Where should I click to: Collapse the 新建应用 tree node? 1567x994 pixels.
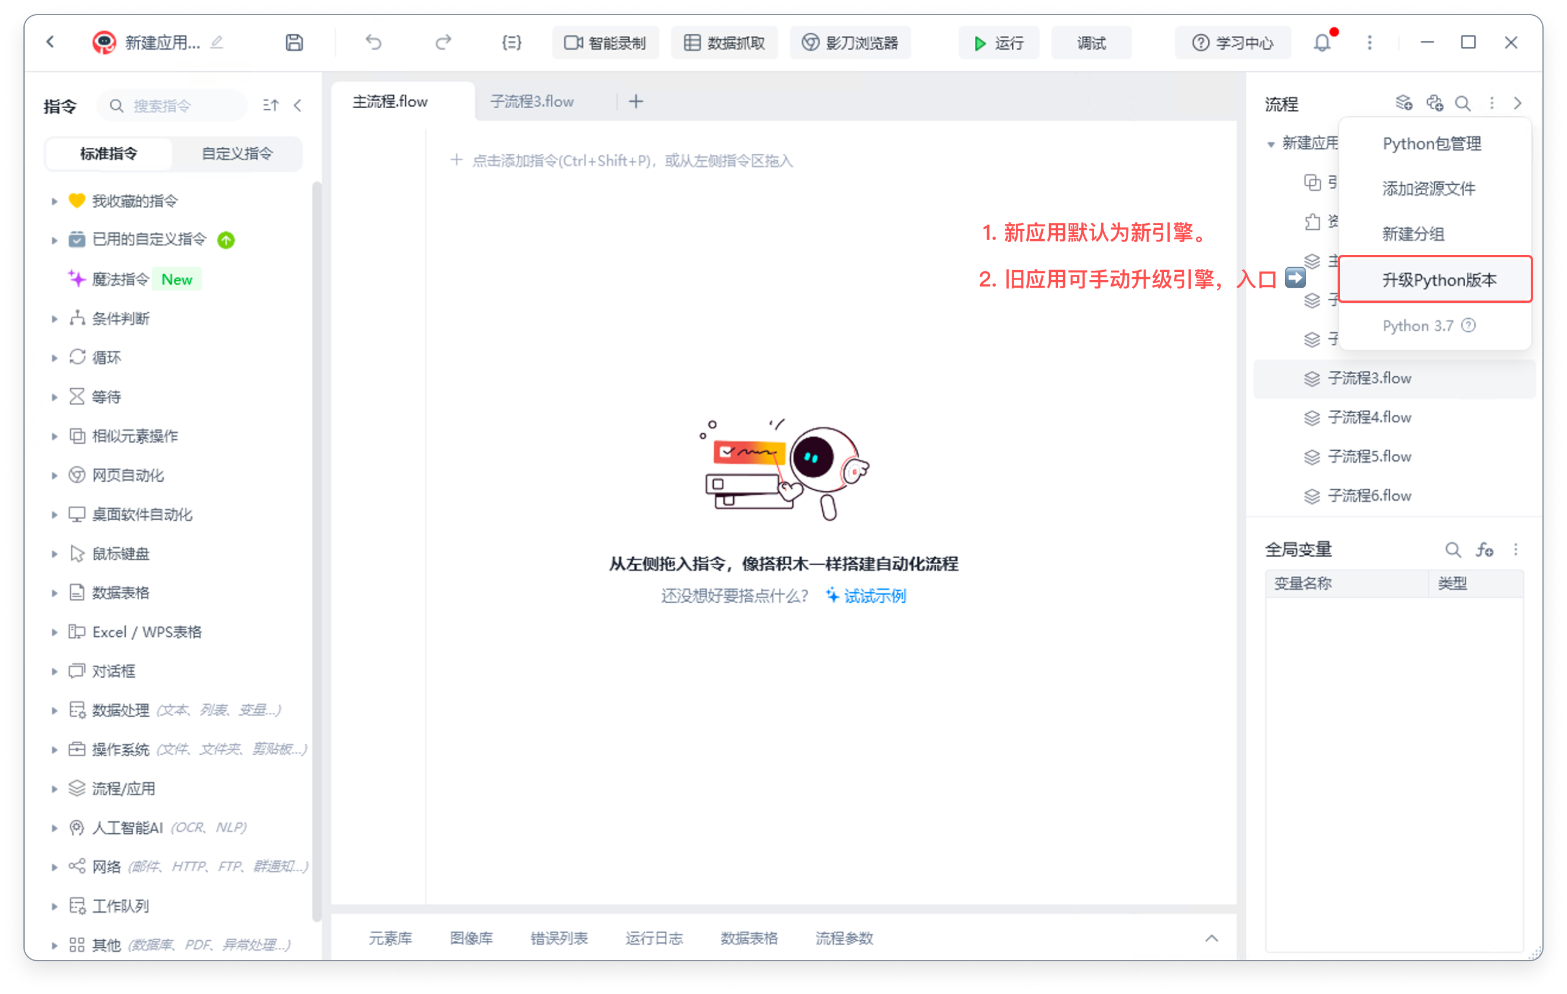point(1270,144)
